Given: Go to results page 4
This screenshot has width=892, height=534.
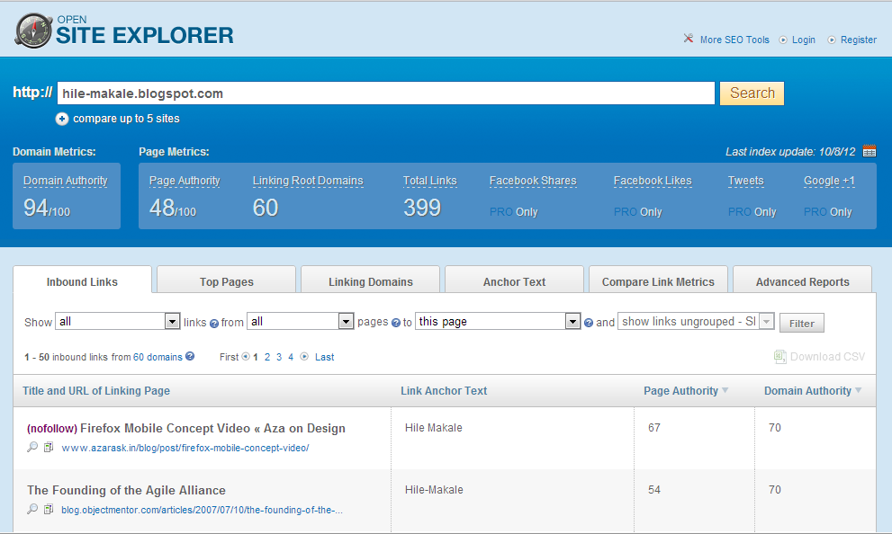Looking at the screenshot, I should (x=291, y=357).
